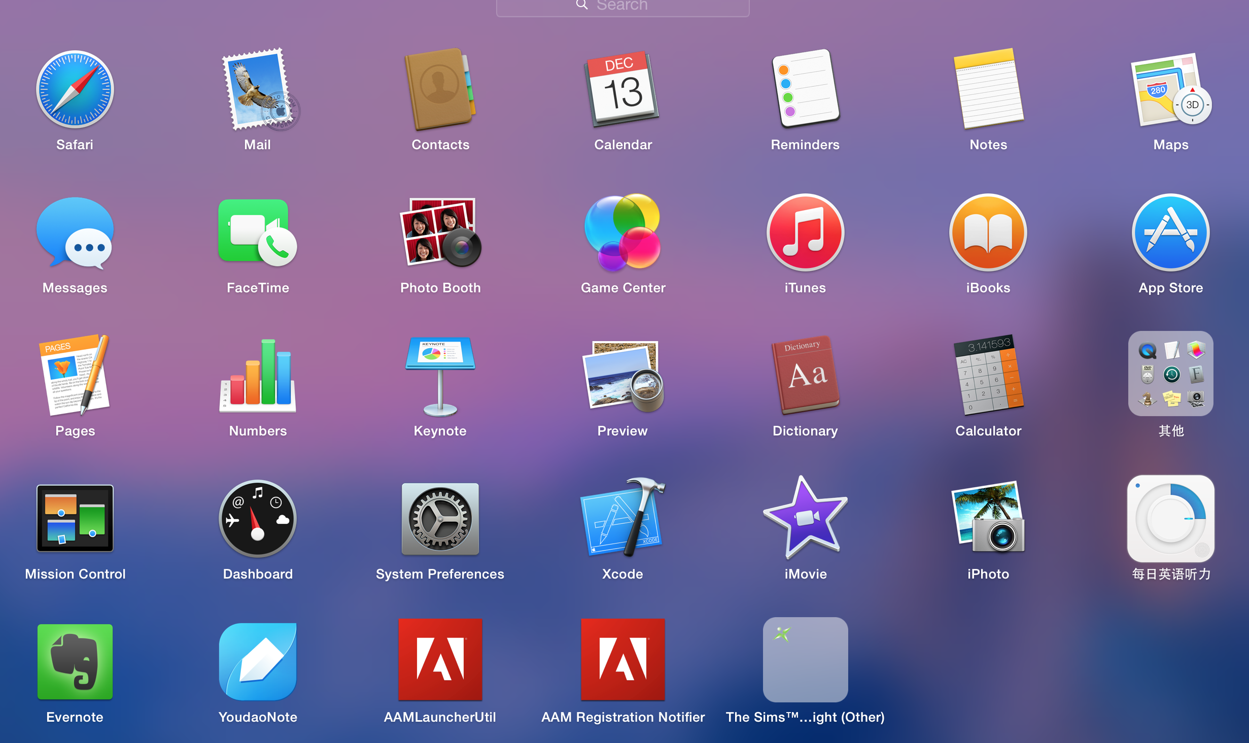Open the Dictionary app
Screen dimensions: 1249x743
805,376
